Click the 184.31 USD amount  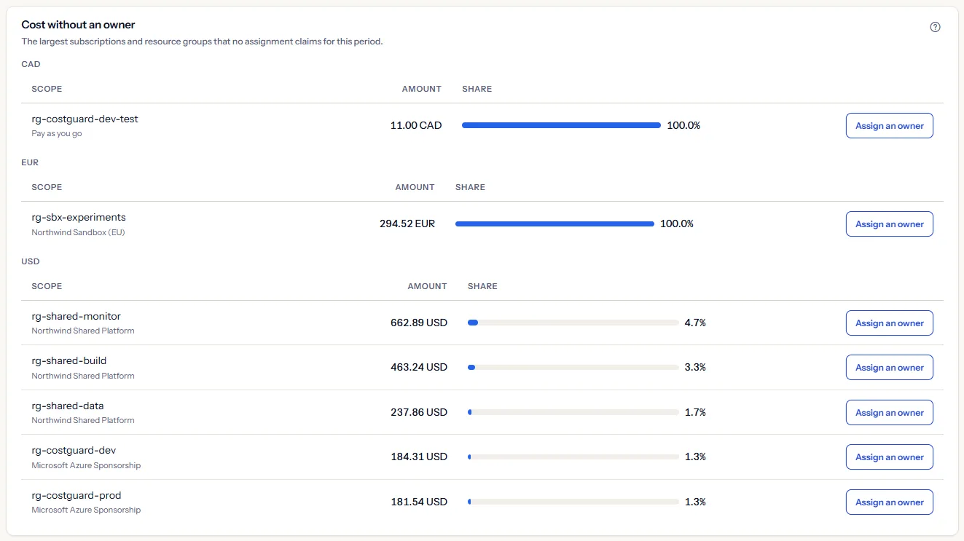coord(419,457)
